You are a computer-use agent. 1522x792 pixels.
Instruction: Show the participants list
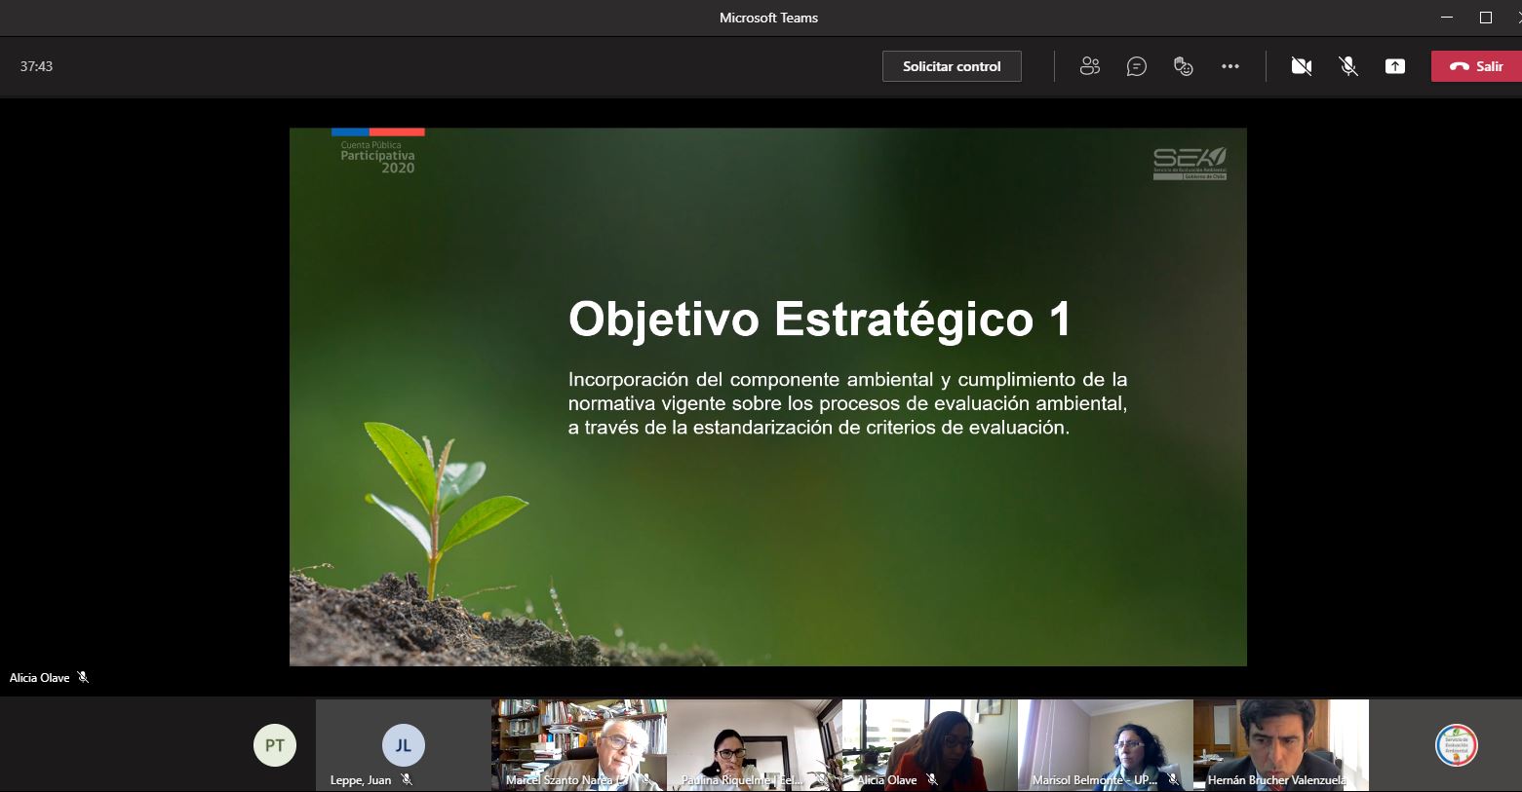[1089, 66]
